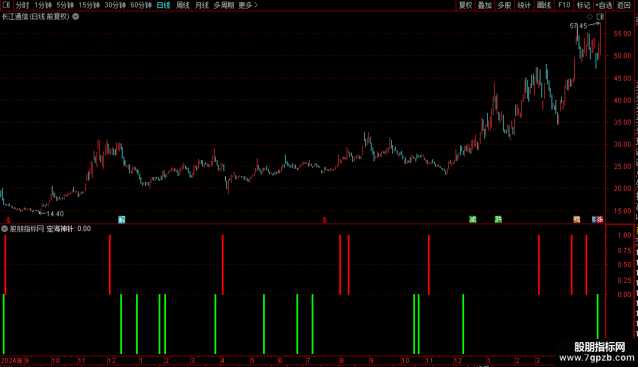Open the 长江通信 chart settings dropdown
Screen dimensions: 638x367
[76, 17]
